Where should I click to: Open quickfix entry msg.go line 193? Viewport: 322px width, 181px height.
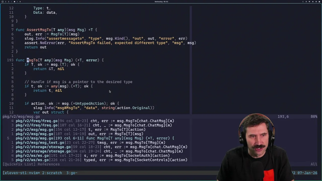coord(95,138)
